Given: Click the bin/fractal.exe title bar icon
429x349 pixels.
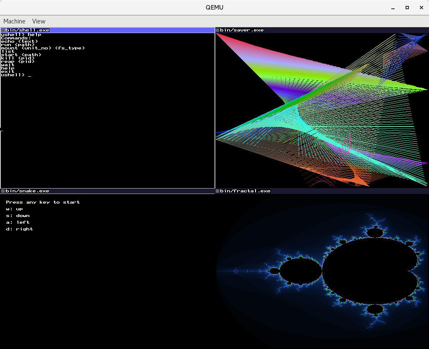Looking at the screenshot, I should (x=217, y=191).
